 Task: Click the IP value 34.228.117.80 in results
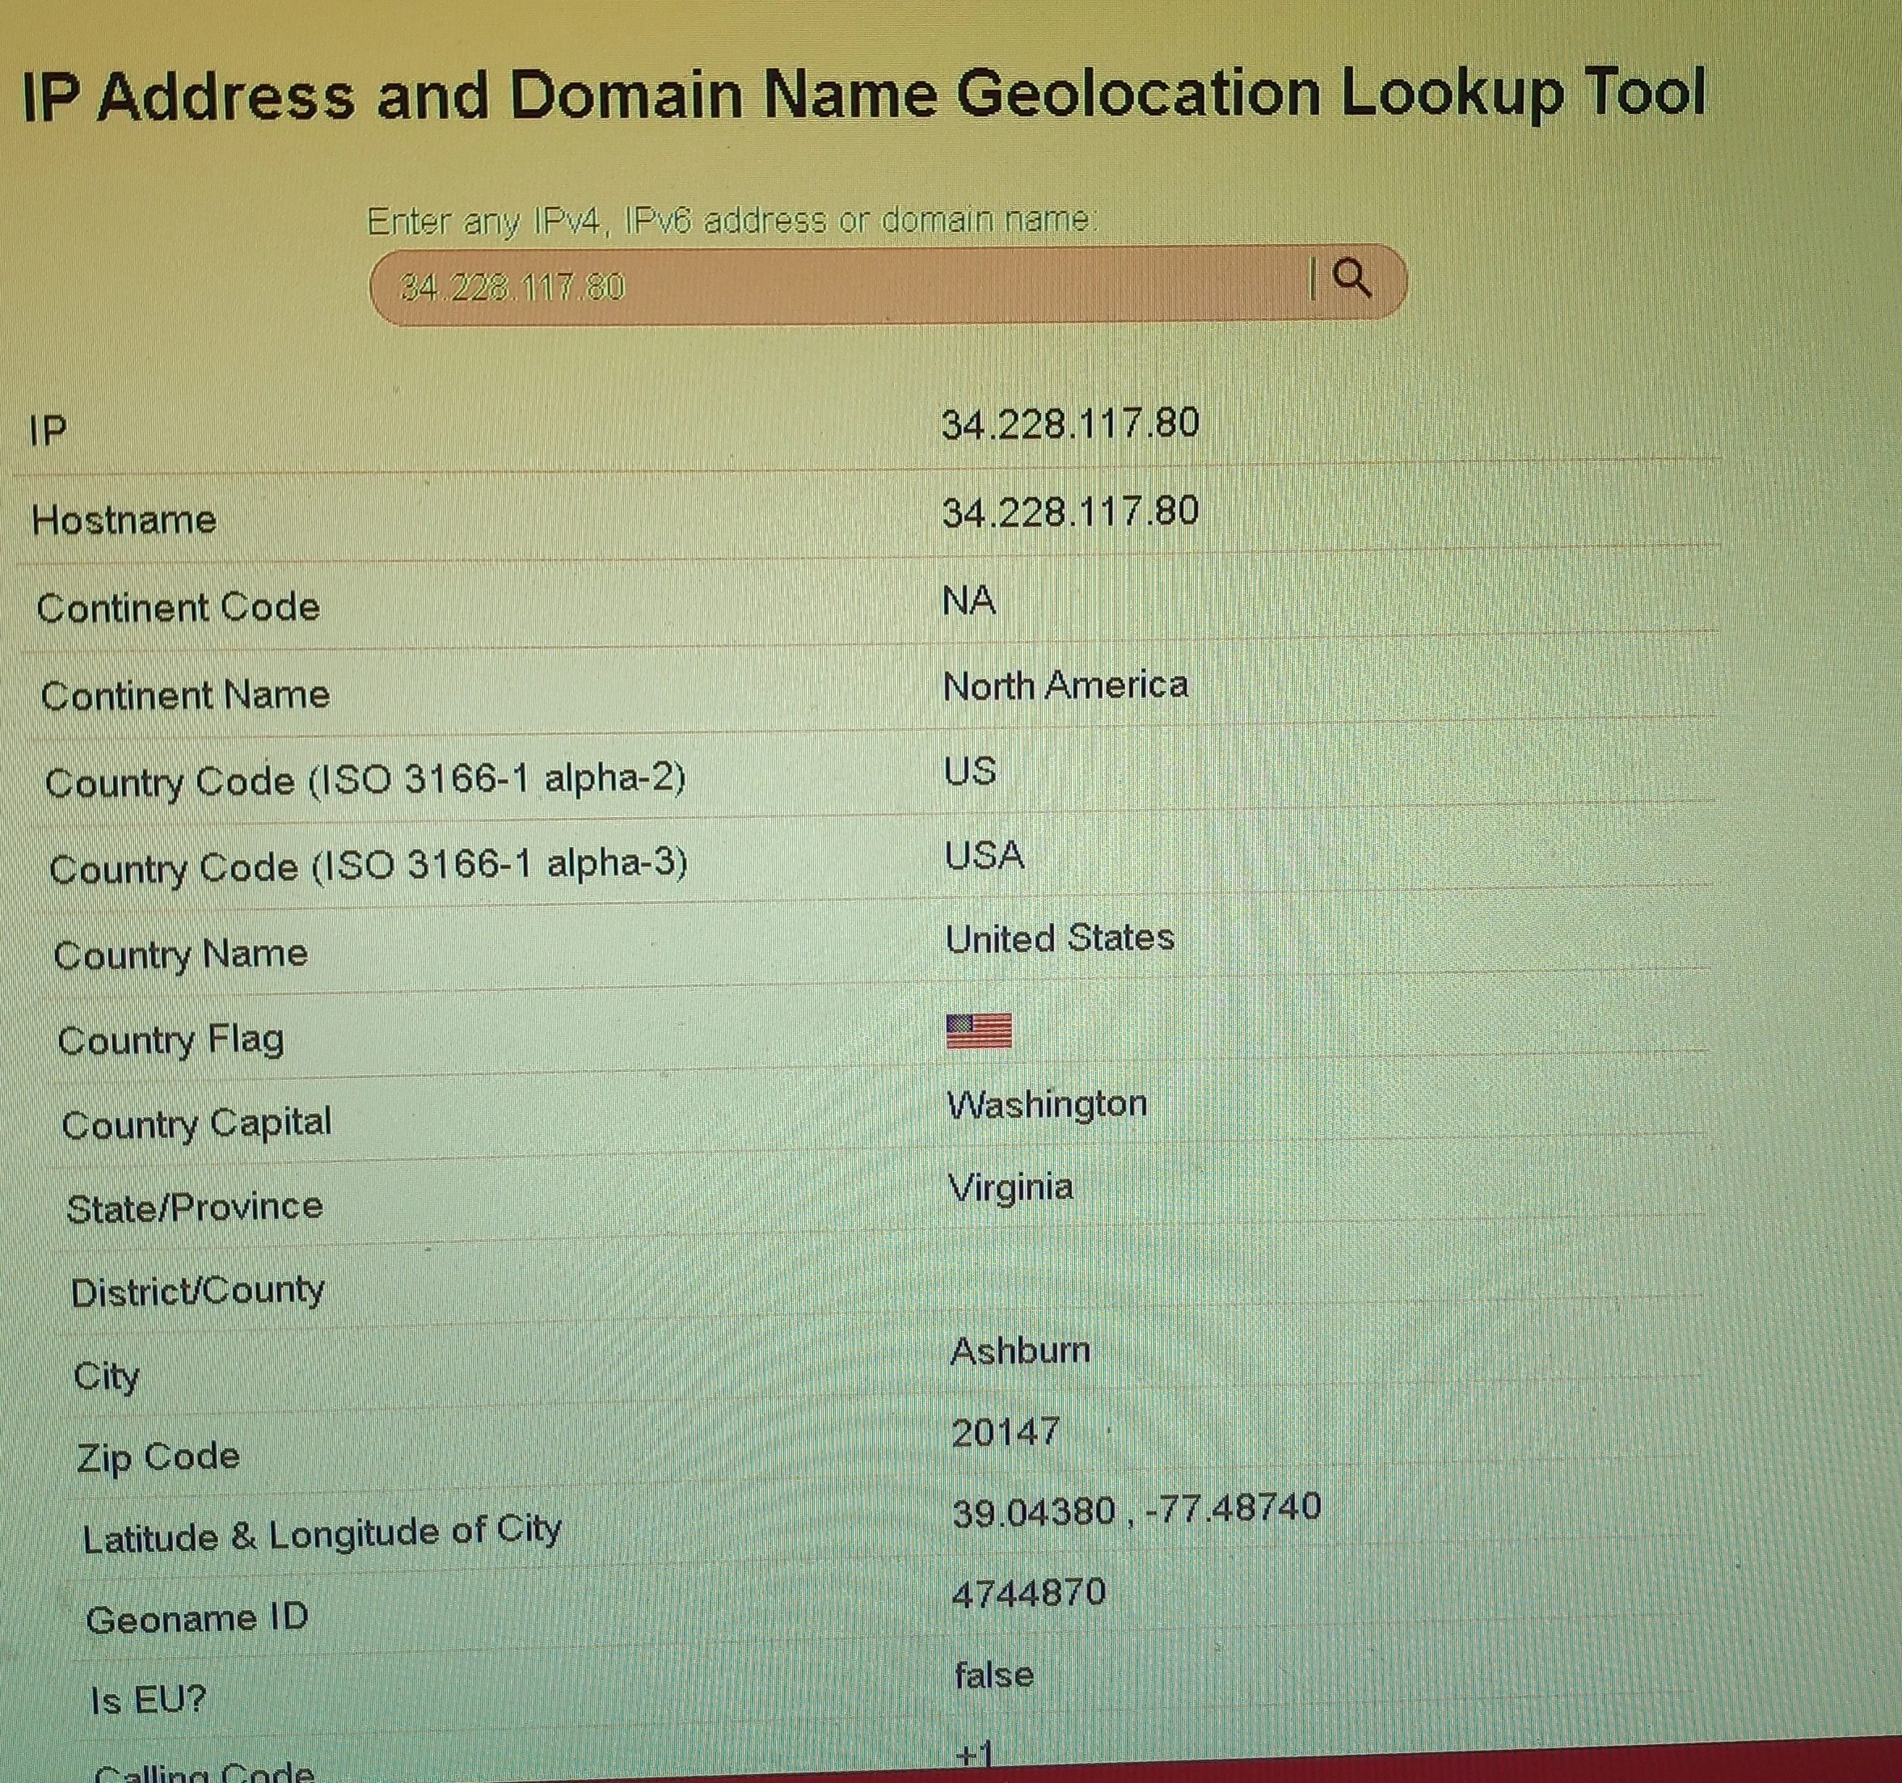point(1069,424)
